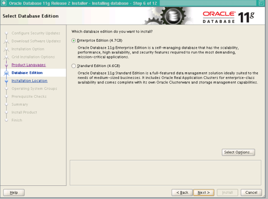Click the disabled Install button
Image resolution: width=268 pixels, height=199 pixels.
(x=227, y=192)
